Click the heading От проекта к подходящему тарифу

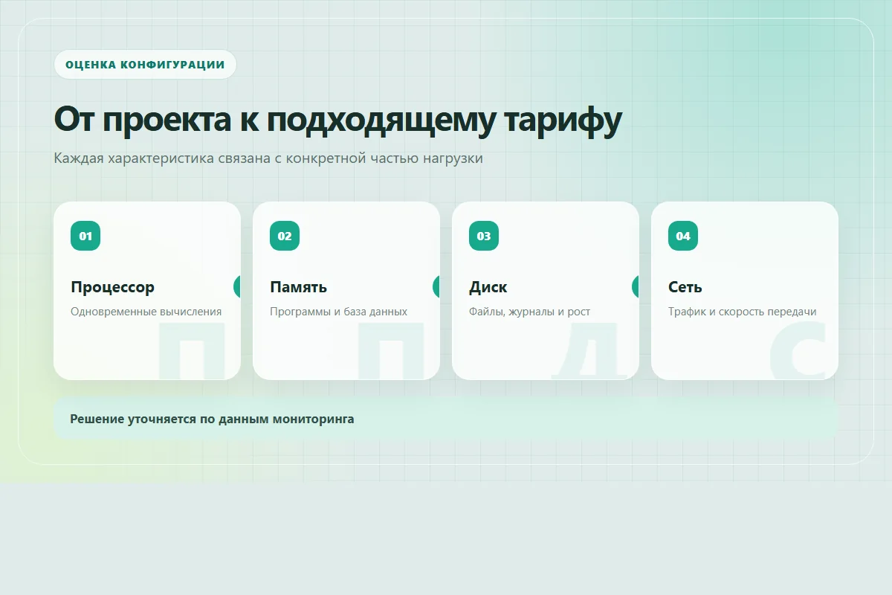pos(338,120)
